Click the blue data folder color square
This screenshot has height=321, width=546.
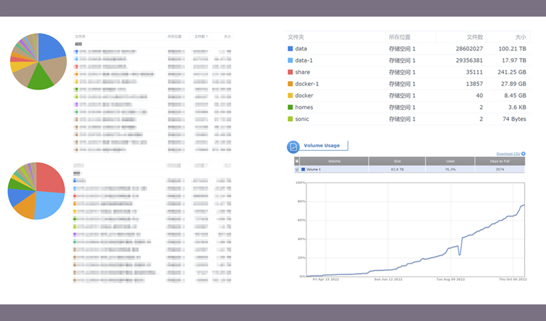(x=290, y=49)
